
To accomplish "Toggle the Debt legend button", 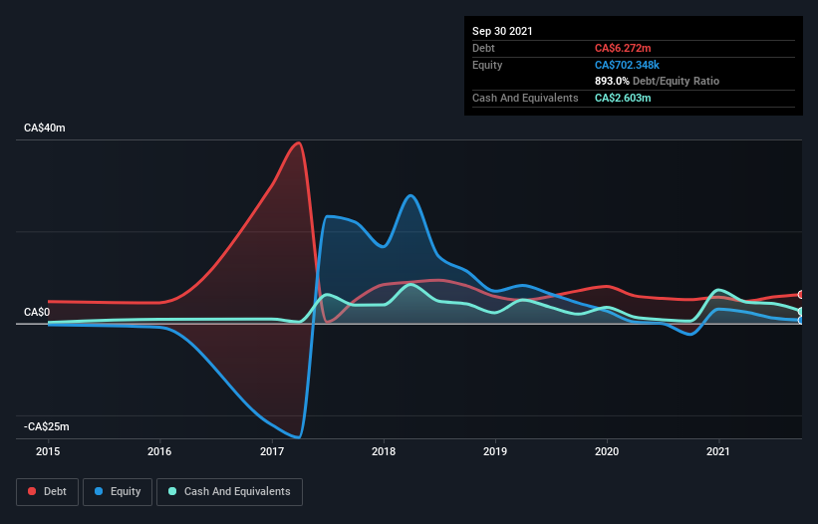I will 48,492.
